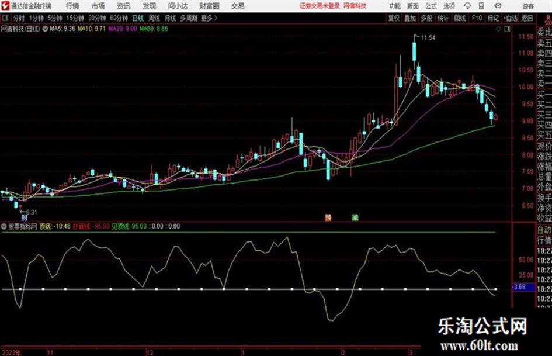Click the MA5: 9.36 label
The image size is (552, 356).
coord(63,29)
